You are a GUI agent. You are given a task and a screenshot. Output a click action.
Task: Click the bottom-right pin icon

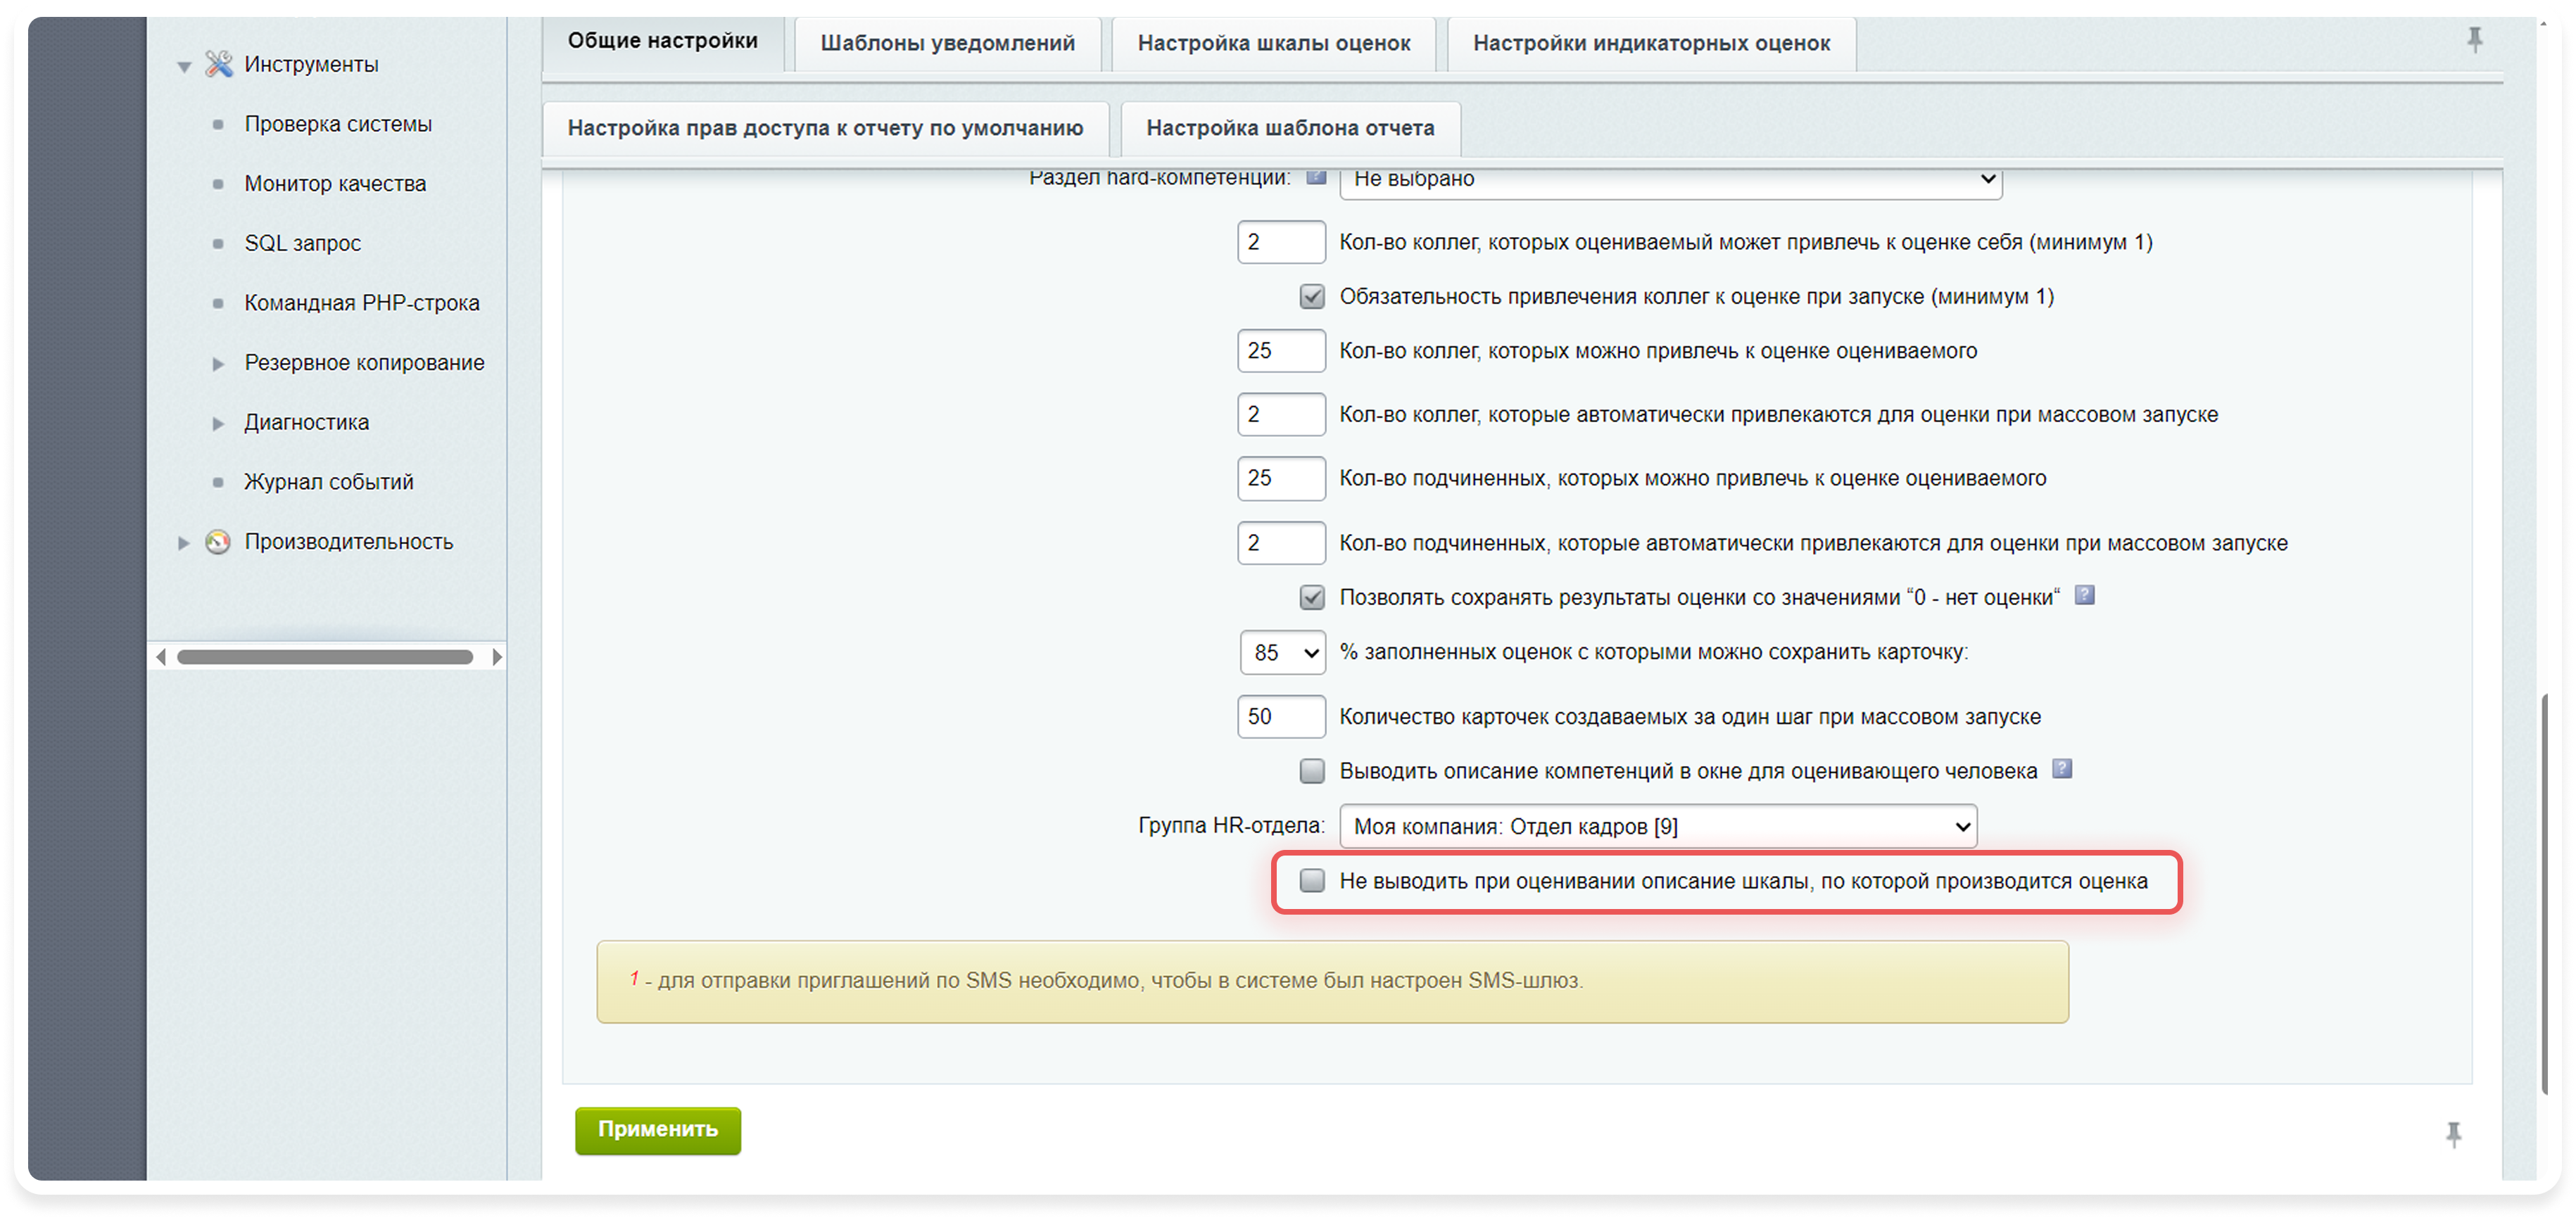tap(2453, 1134)
